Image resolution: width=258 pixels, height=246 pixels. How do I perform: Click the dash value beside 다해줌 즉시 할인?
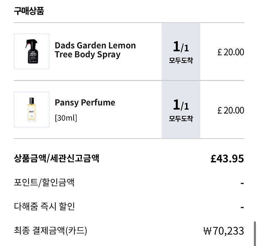point(242,207)
